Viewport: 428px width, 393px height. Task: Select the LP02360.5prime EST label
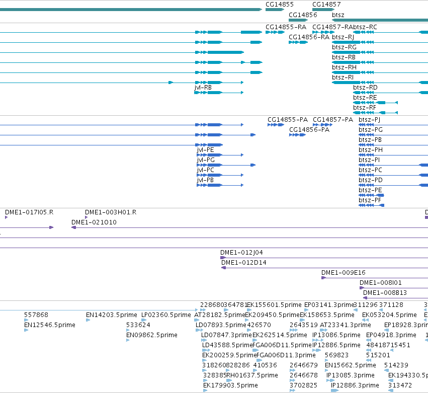[166, 315]
